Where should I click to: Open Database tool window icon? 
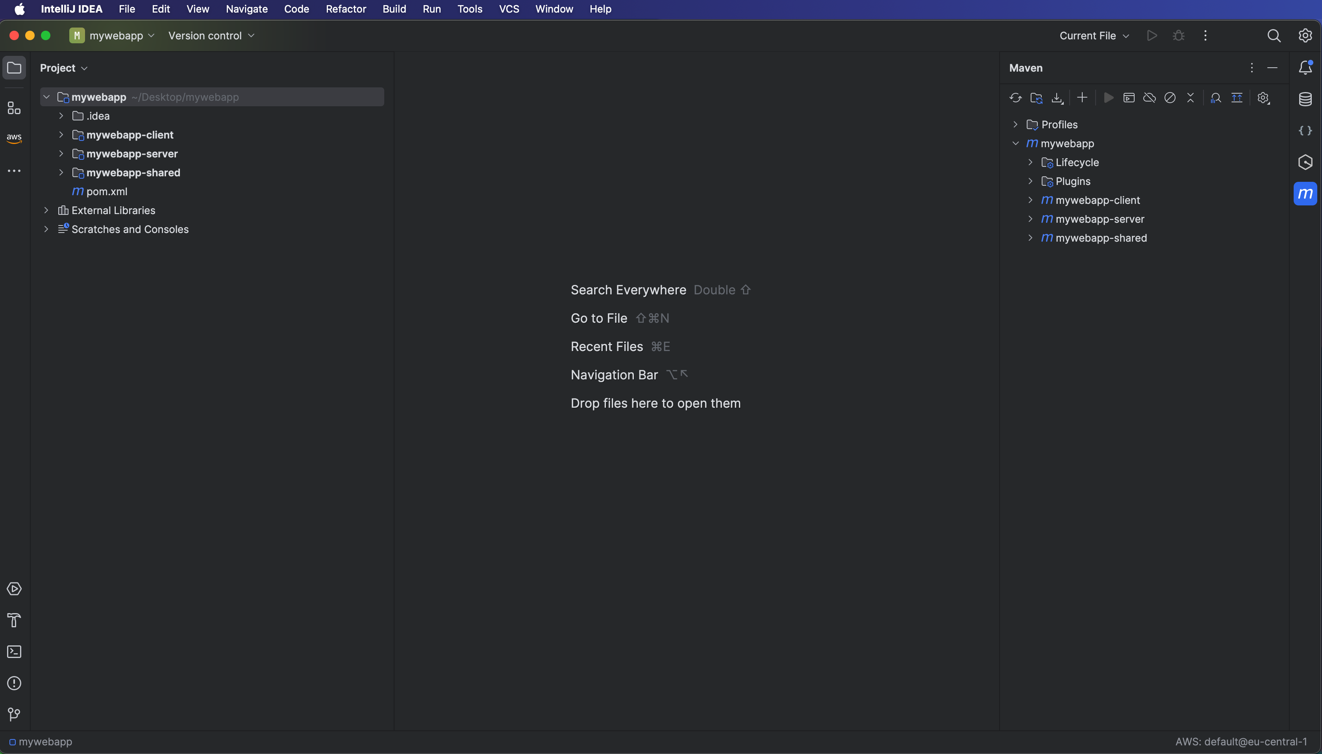(1305, 99)
